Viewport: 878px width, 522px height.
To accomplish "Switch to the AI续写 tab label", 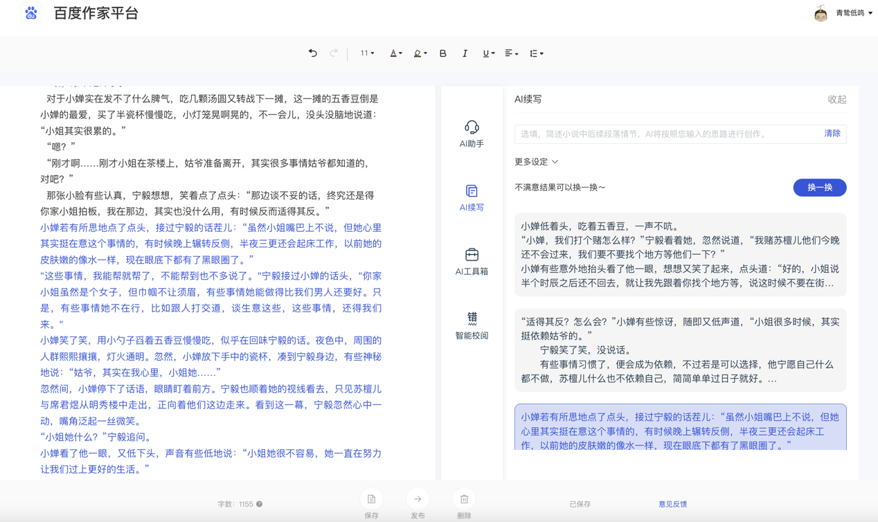I will 472,208.
